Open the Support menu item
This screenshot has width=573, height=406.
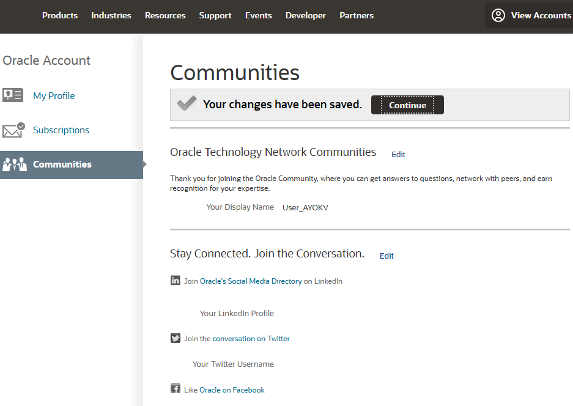point(215,15)
